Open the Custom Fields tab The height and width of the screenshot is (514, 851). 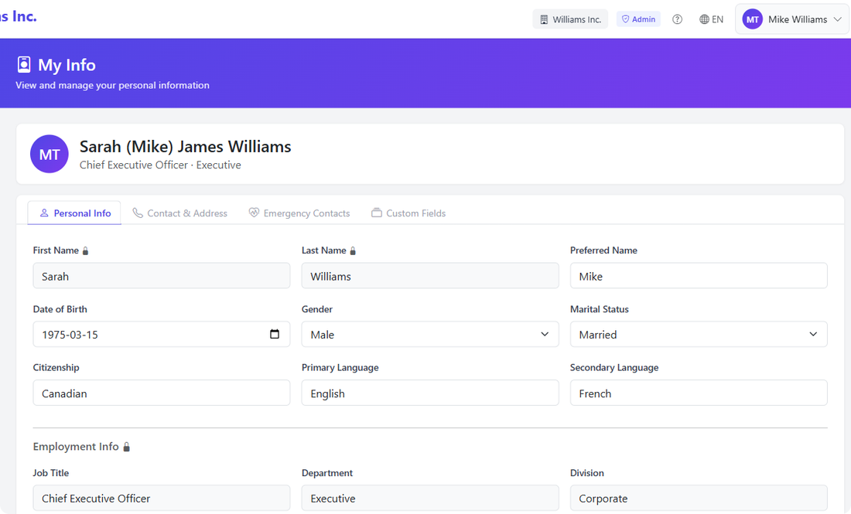408,213
